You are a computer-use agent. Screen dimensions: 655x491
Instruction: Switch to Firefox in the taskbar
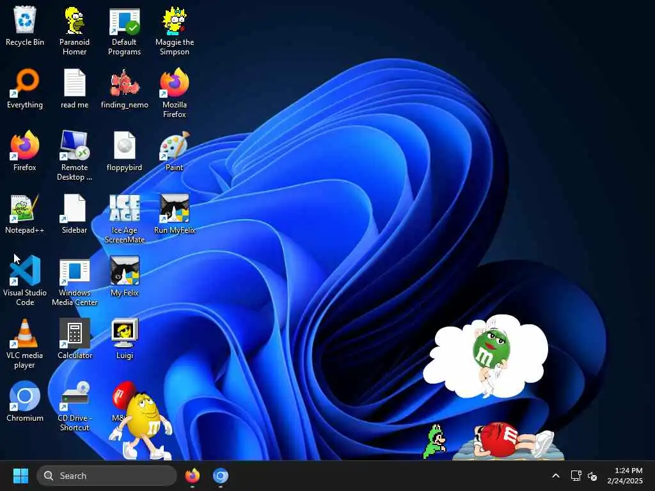coord(193,476)
